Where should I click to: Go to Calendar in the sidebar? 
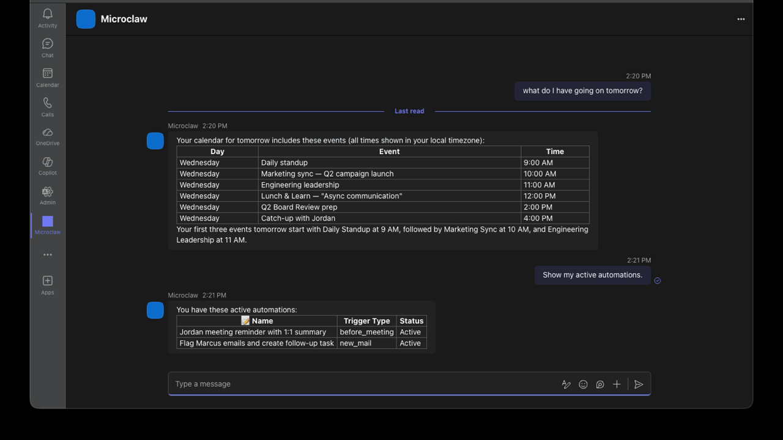point(48,78)
